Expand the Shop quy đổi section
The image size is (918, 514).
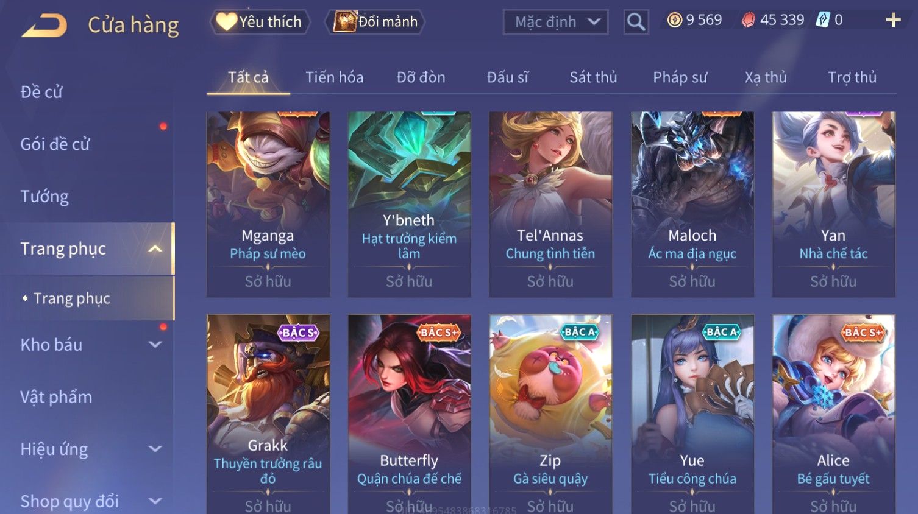[x=155, y=501]
